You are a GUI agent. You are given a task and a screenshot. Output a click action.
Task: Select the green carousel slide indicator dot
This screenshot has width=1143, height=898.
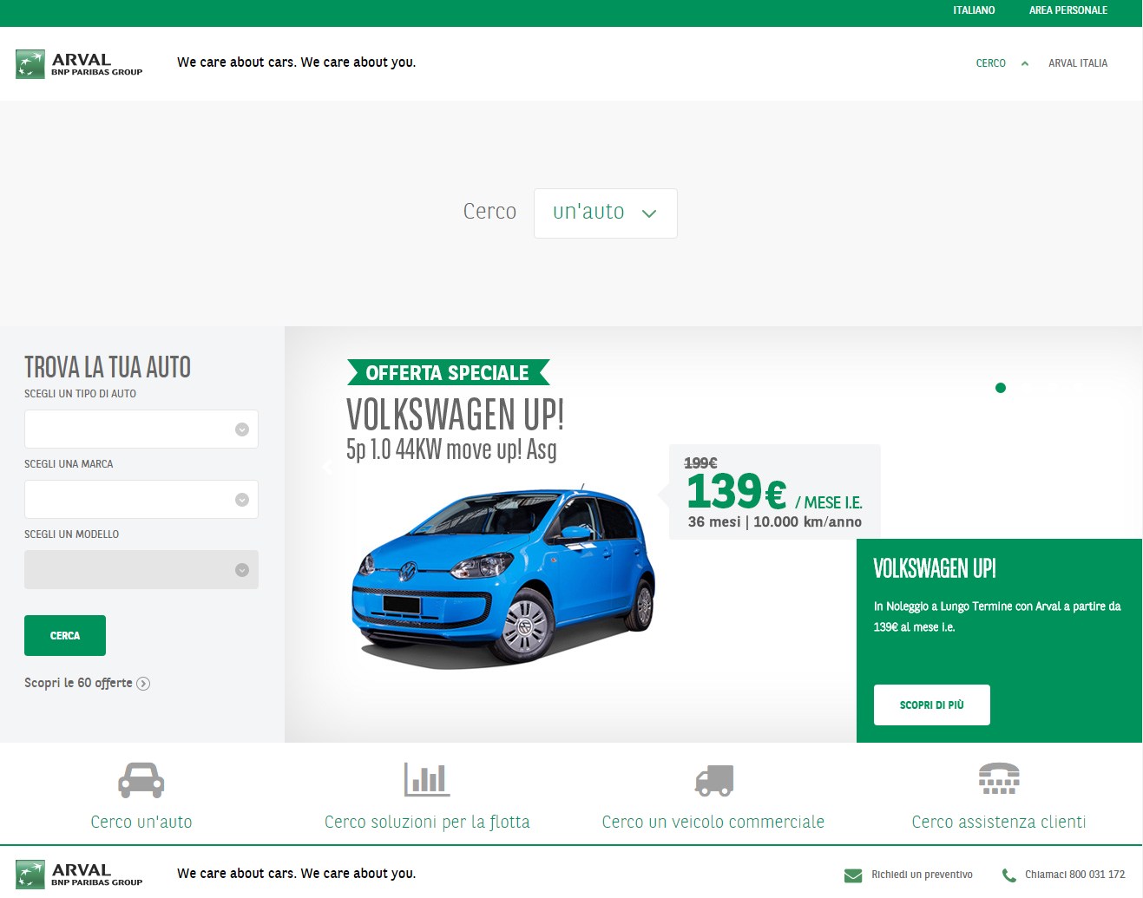click(1000, 388)
